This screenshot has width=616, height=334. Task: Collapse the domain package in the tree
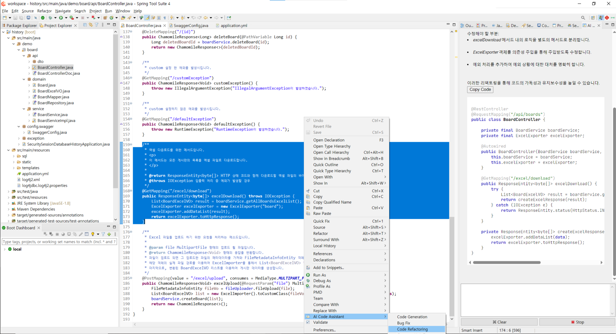(24, 79)
